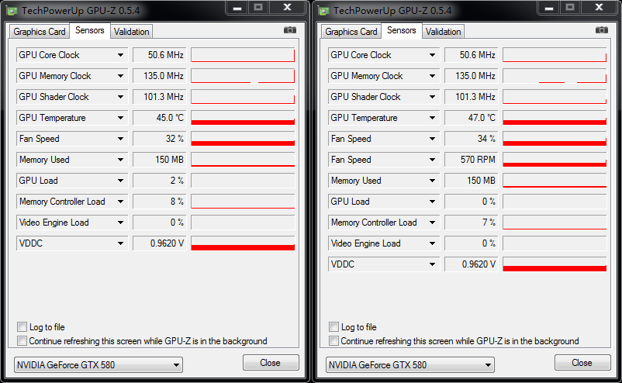Open GPU selector NVIDIA GeForce GTX 580 right window
Screen dimensions: 622x383
click(410, 364)
